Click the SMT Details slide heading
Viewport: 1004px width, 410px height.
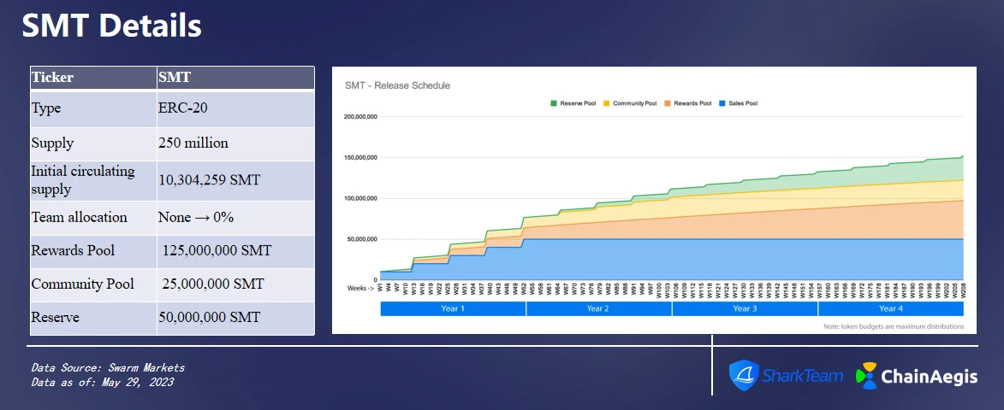click(112, 26)
